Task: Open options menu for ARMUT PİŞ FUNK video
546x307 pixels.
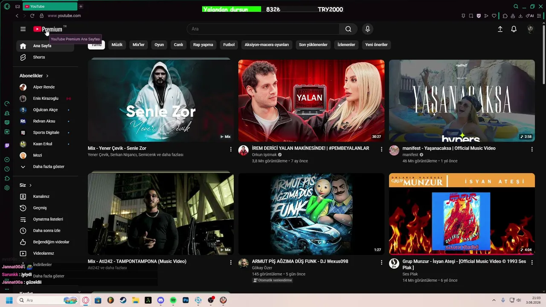Action: [x=381, y=262]
